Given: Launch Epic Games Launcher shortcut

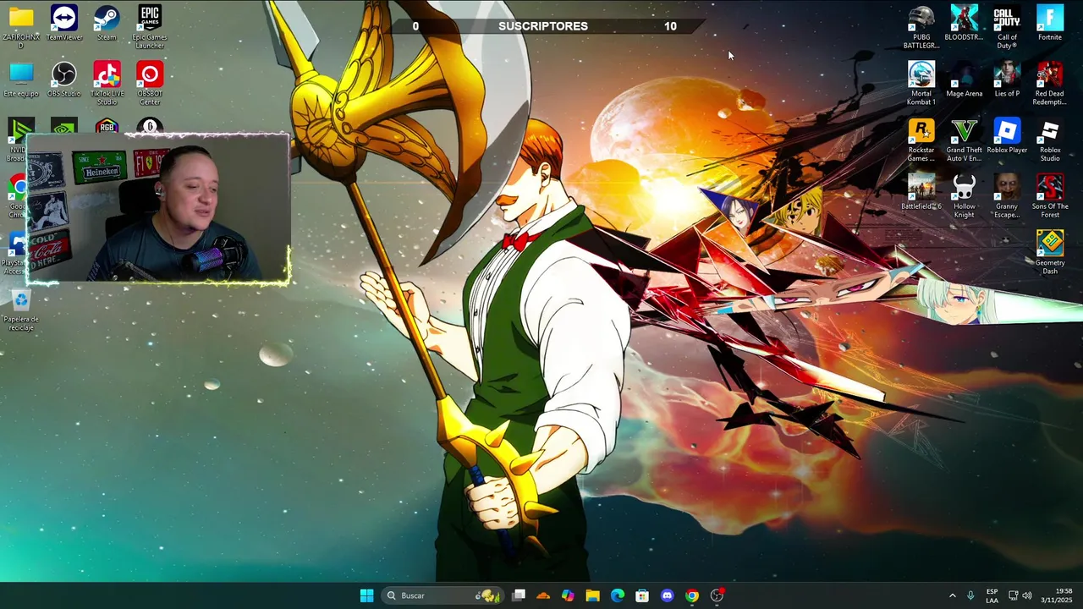Looking at the screenshot, I should (x=150, y=25).
